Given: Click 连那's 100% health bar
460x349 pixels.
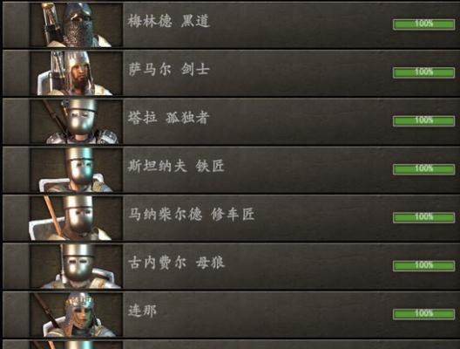Looking at the screenshot, I should [423, 314].
